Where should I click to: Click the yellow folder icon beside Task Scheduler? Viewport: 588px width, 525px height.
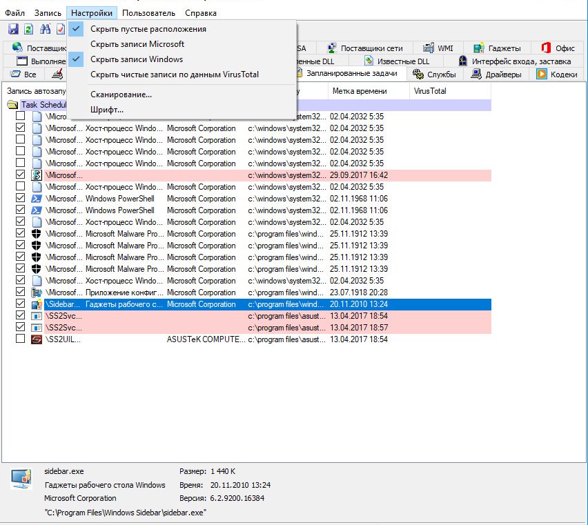click(x=12, y=105)
